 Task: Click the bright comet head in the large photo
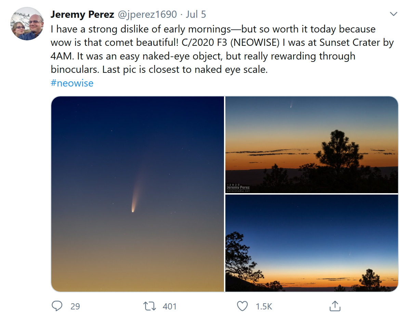pos(133,209)
